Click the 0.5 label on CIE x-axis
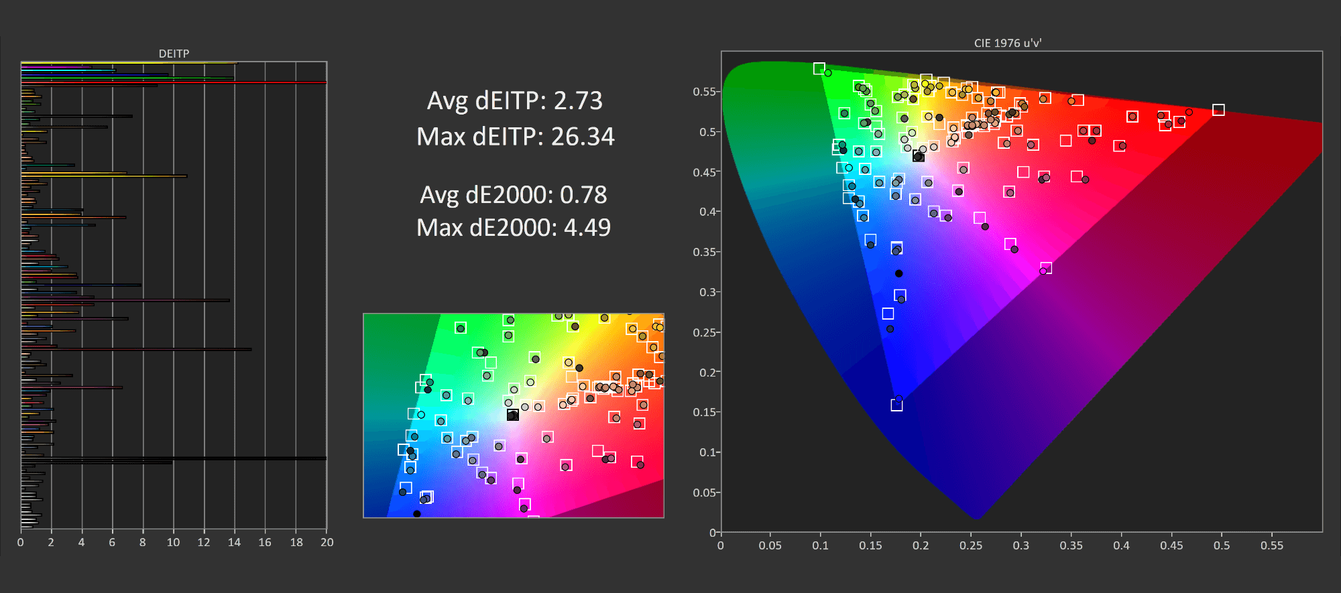 (1221, 545)
